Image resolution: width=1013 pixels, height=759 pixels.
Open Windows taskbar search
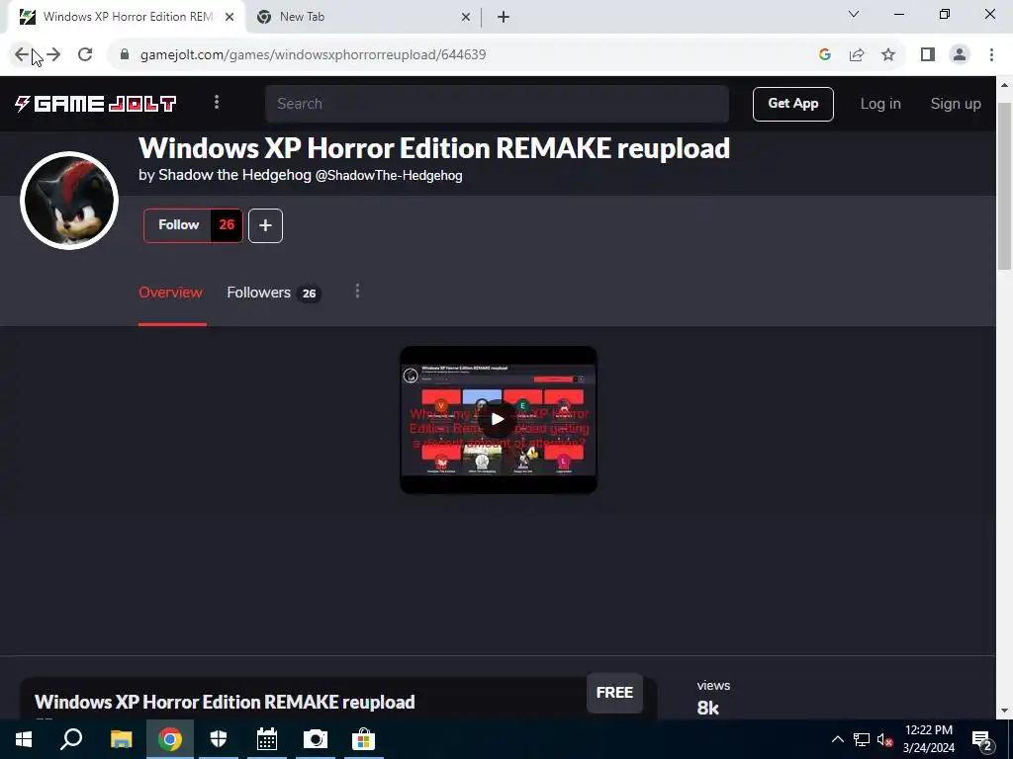click(x=71, y=739)
